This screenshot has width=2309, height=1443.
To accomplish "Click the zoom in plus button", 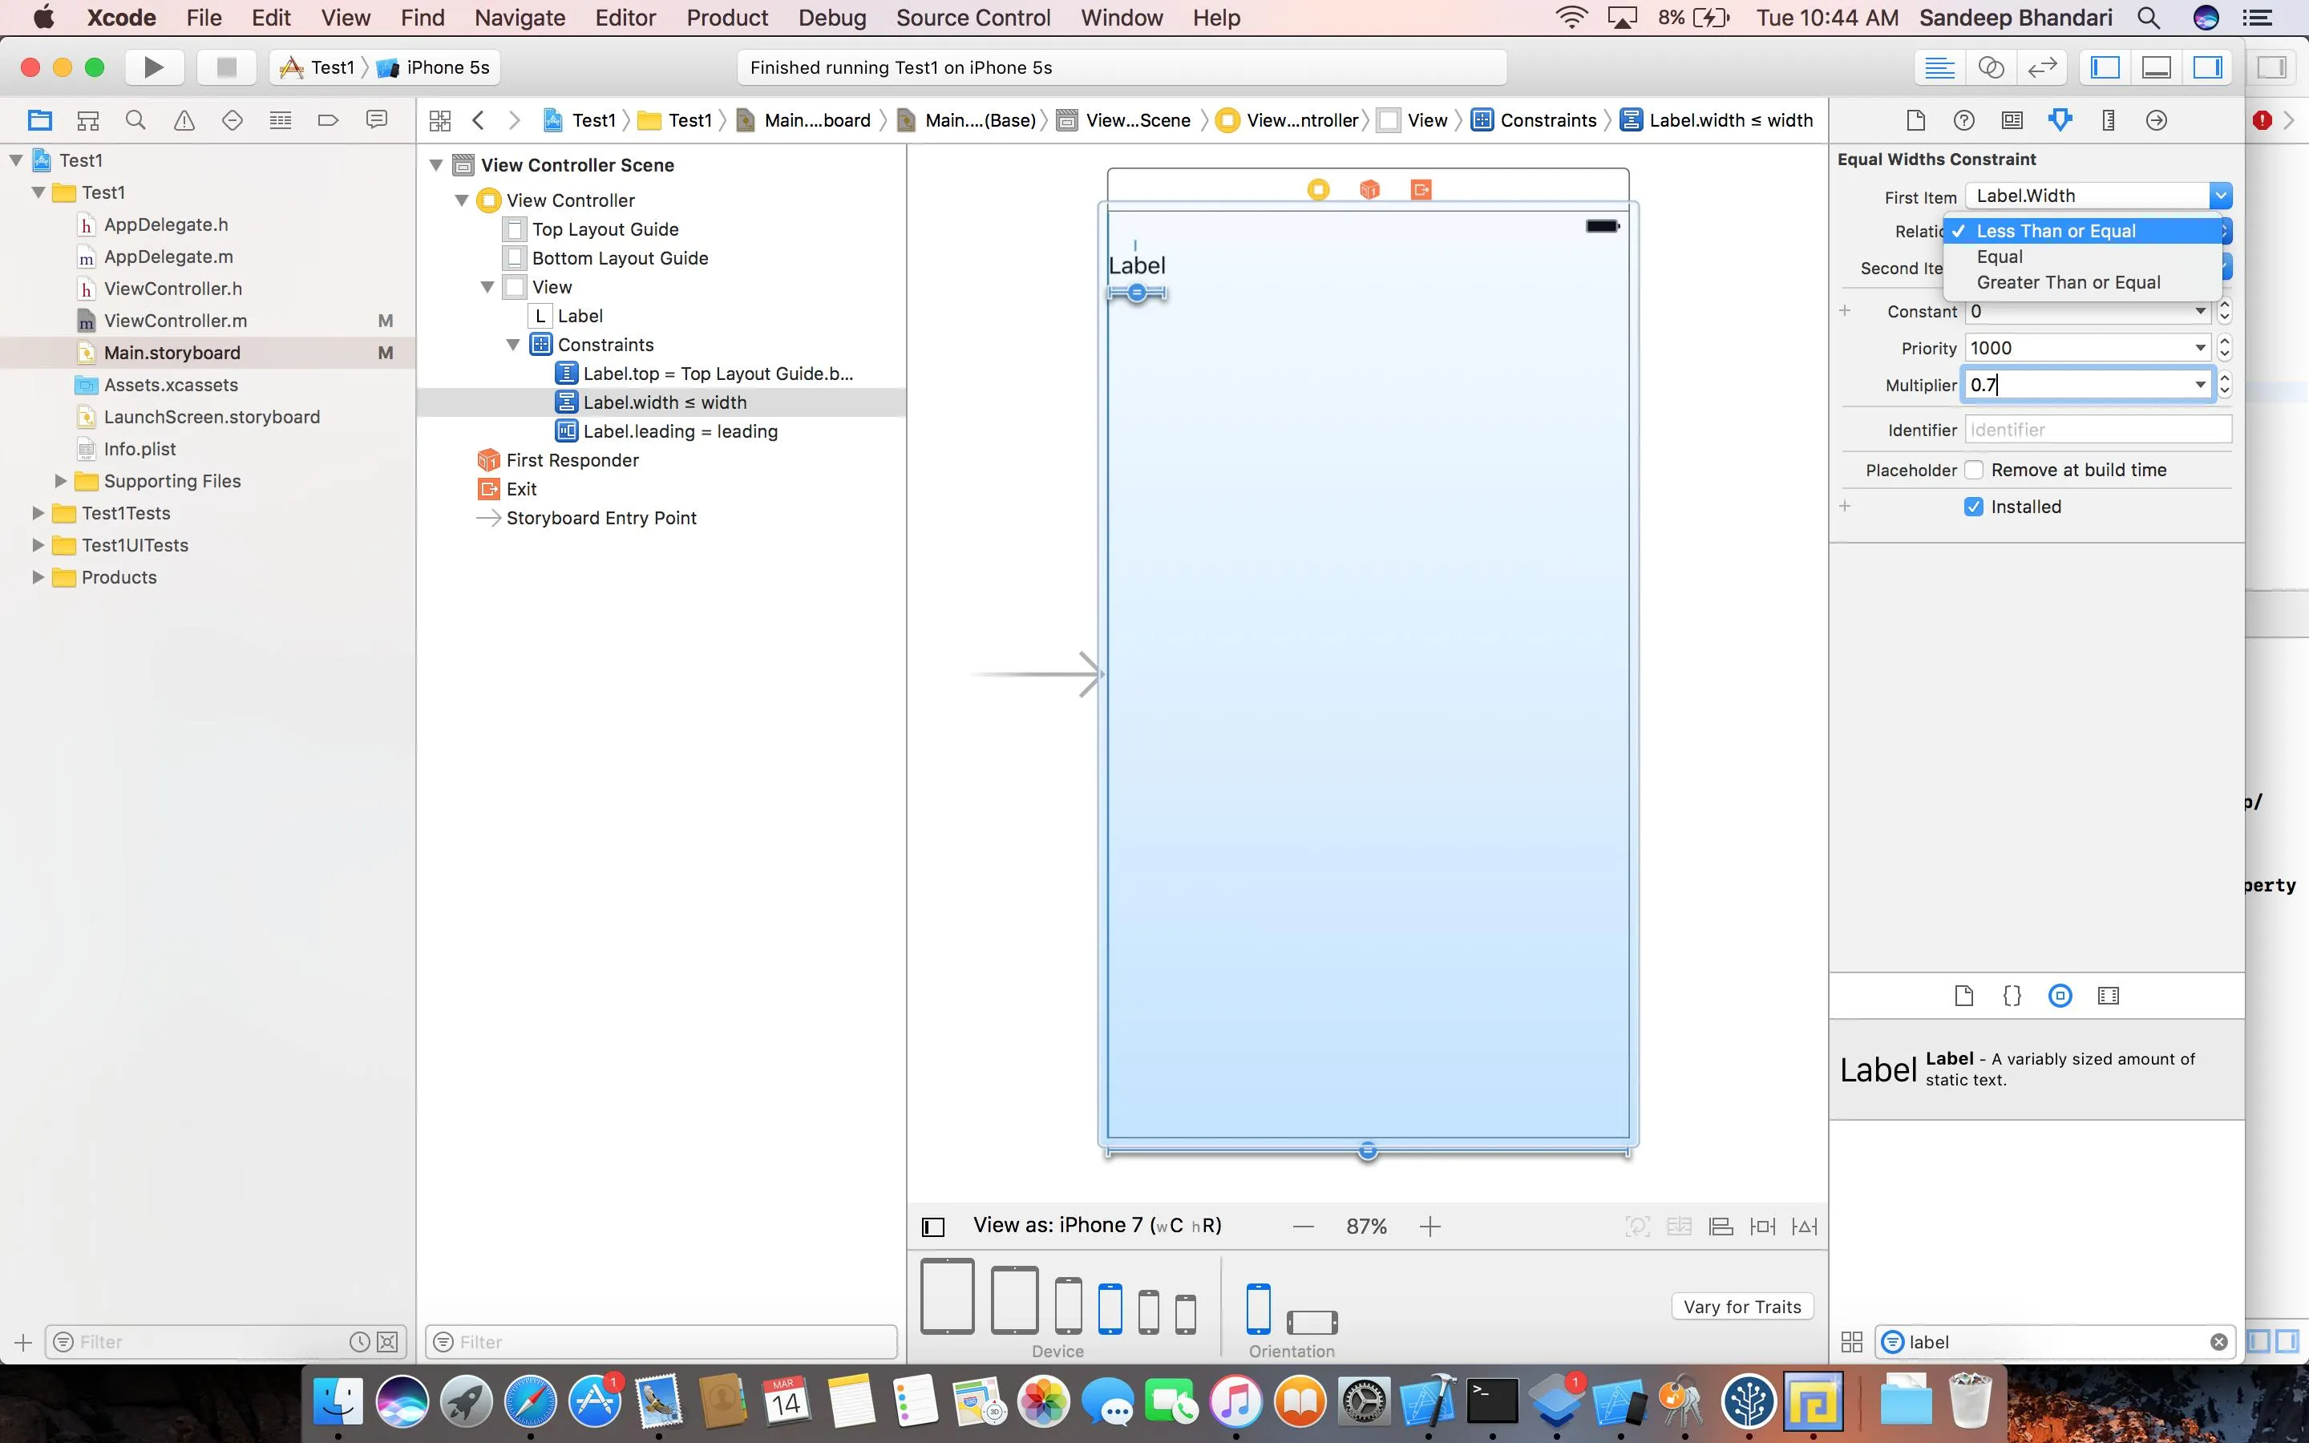I will (1429, 1227).
